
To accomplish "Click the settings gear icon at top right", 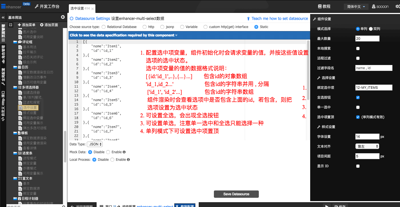I will (x=397, y=6).
